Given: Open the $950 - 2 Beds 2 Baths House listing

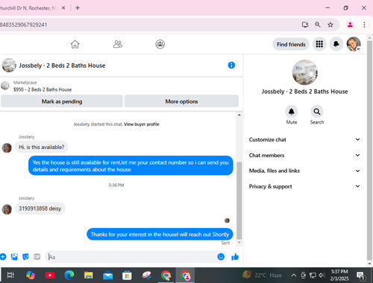Looking at the screenshot, I should (43, 89).
